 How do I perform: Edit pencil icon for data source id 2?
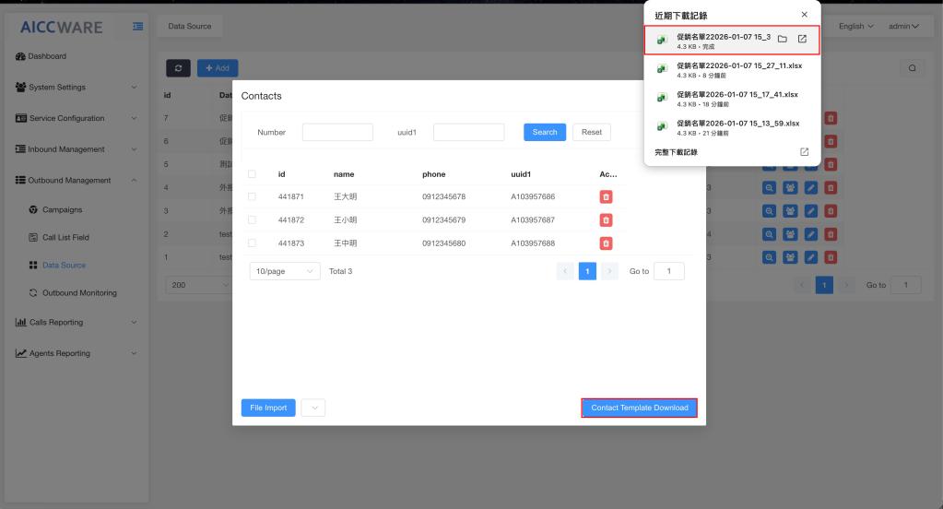tap(810, 234)
